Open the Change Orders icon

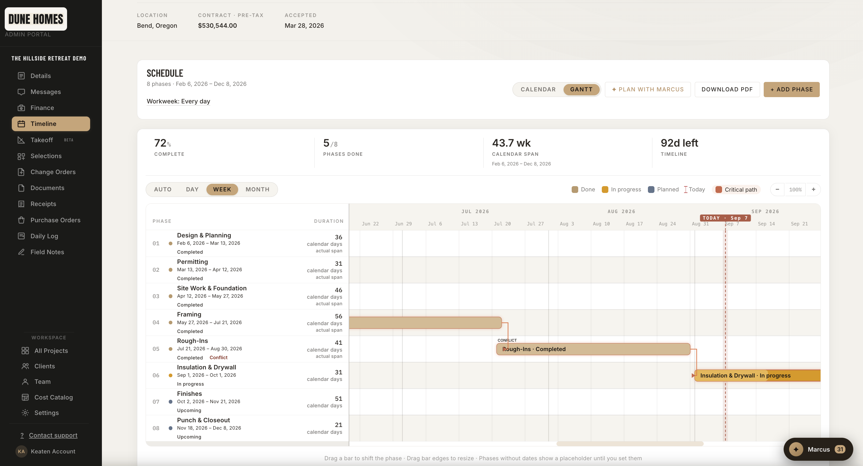click(21, 172)
